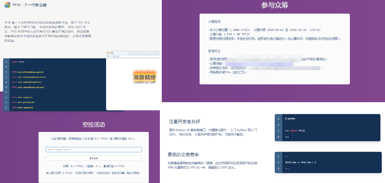Click the 'YFIII：下一代聚合器' title
The width and height of the screenshot is (385, 183).
[29, 5]
